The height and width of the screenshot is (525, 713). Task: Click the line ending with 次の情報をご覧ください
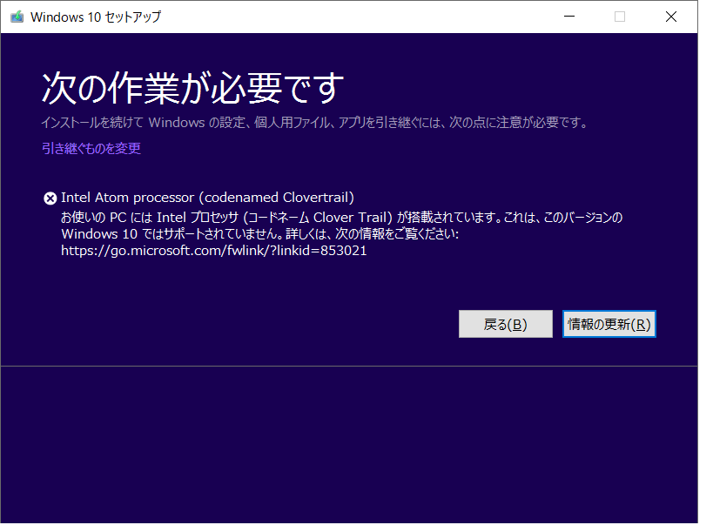[259, 234]
